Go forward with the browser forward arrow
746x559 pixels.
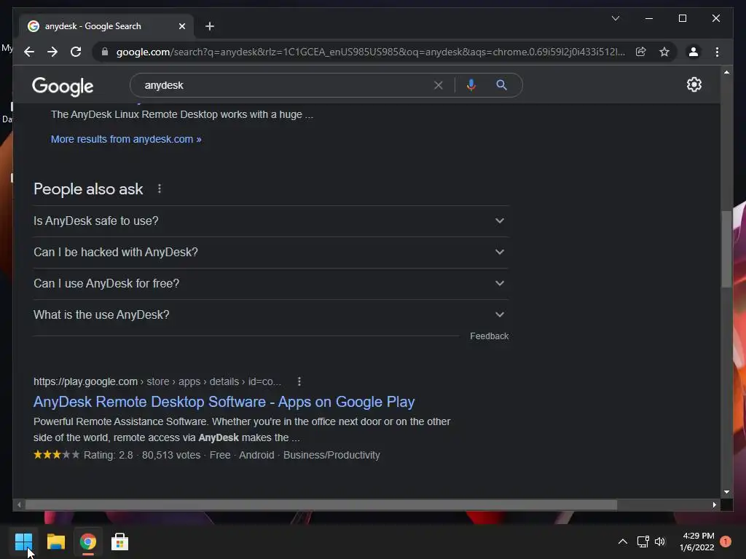[52, 52]
